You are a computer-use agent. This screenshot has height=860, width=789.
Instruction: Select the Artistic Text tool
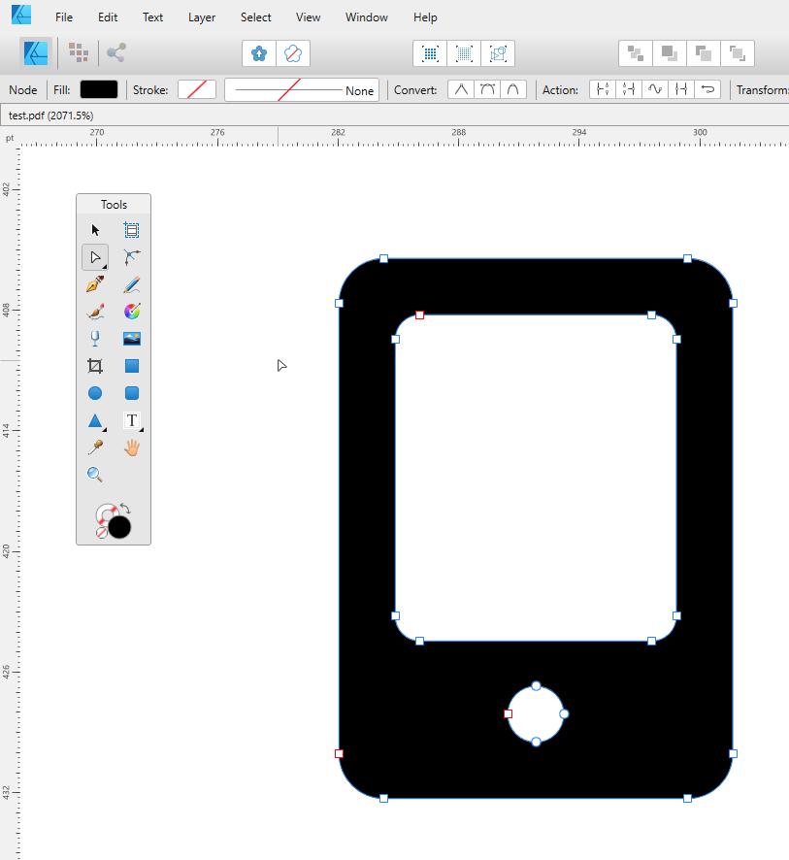click(x=132, y=420)
